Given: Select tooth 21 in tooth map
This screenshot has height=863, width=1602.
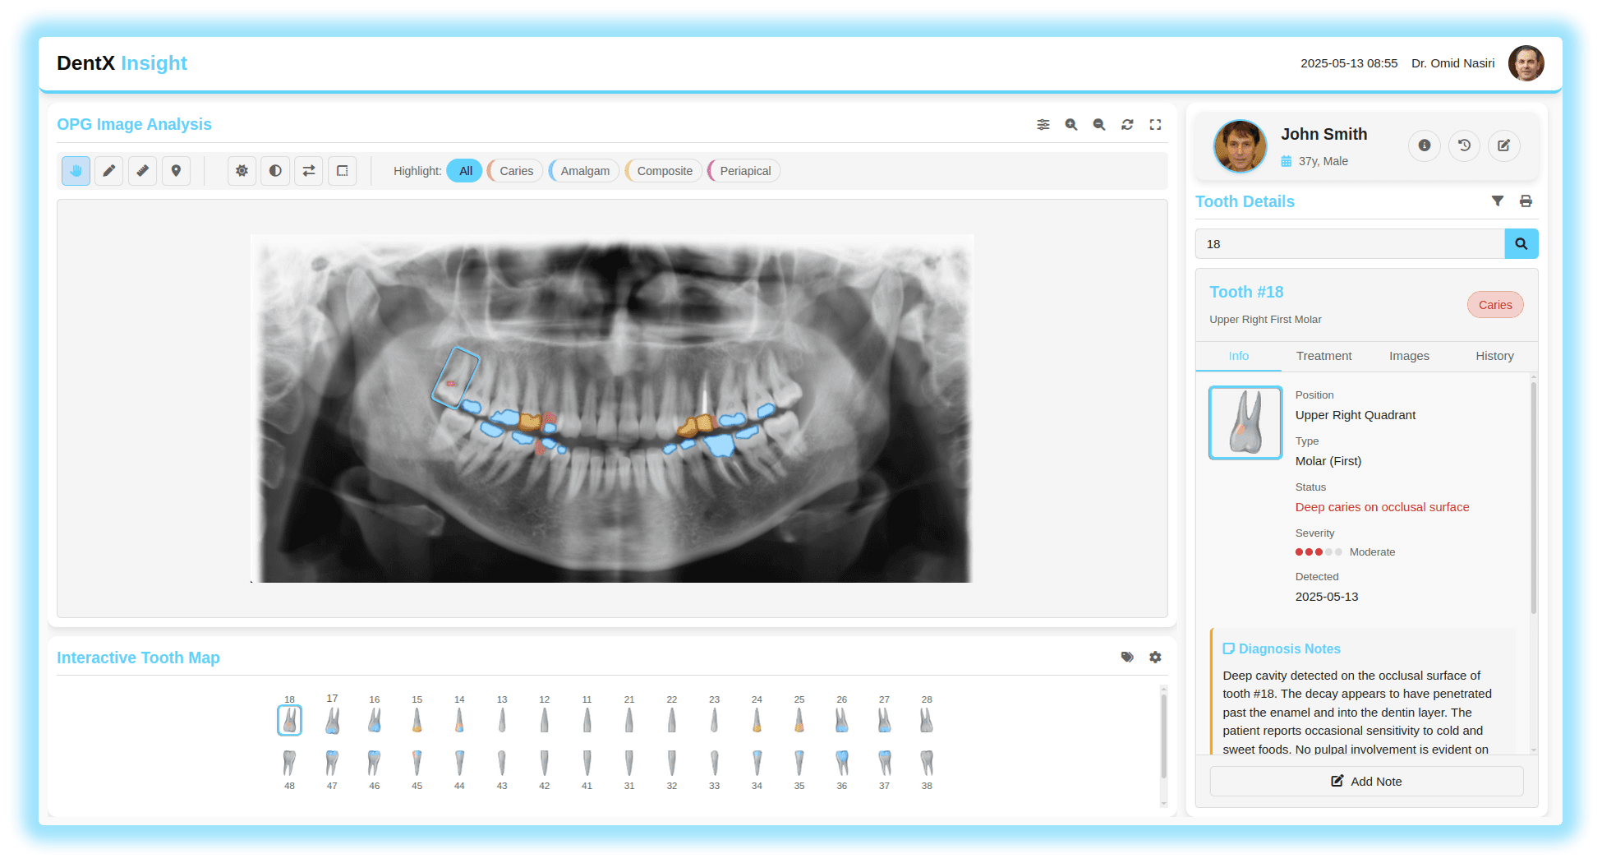Looking at the screenshot, I should click(x=629, y=719).
